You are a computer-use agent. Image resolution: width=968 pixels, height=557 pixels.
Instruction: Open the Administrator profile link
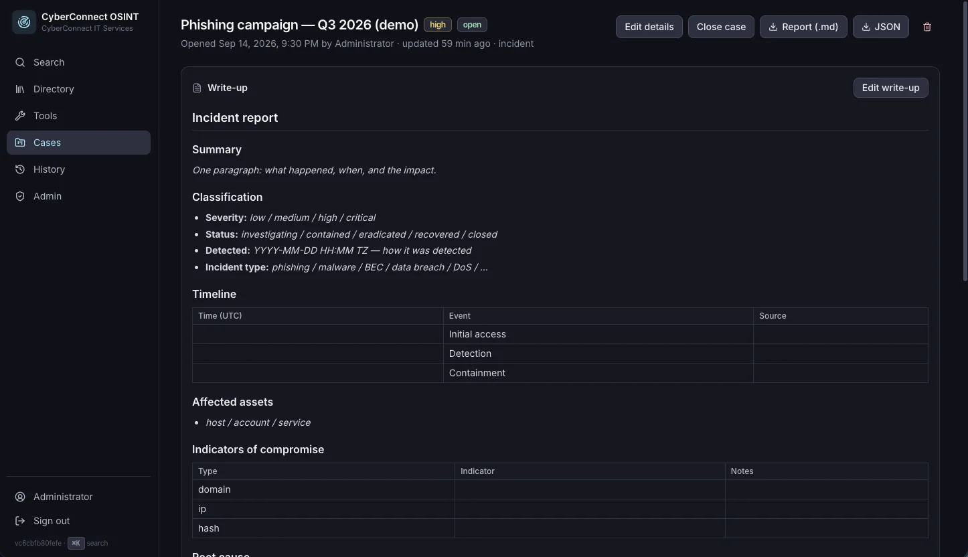[78, 497]
